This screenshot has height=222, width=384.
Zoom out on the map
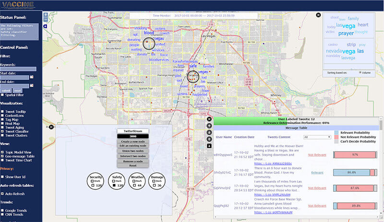click(45, 20)
